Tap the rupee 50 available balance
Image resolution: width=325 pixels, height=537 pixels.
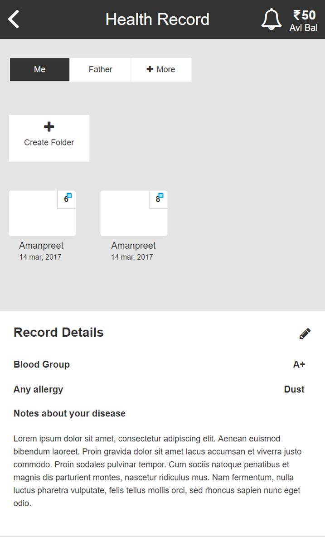(x=304, y=21)
